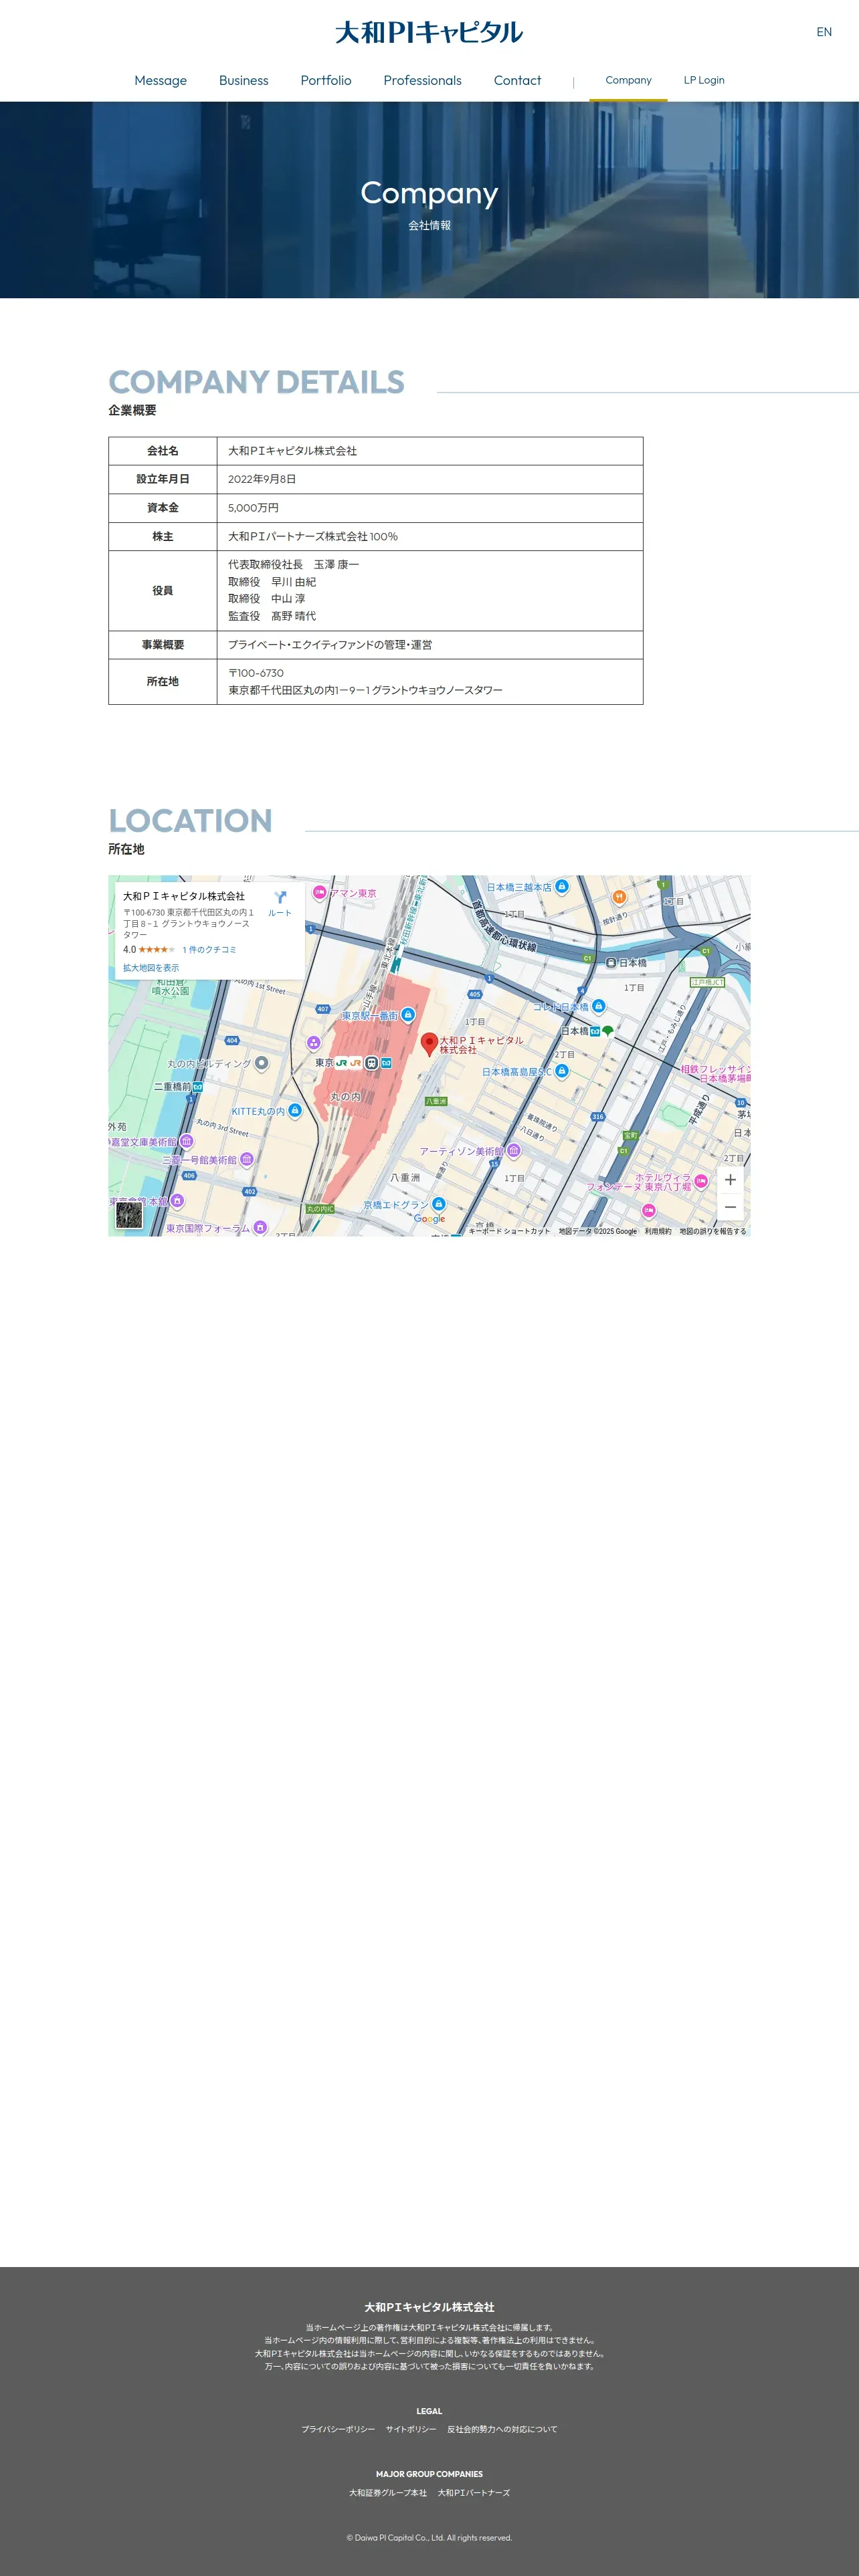Switch site language to EN
This screenshot has height=2576, width=859.
click(824, 32)
